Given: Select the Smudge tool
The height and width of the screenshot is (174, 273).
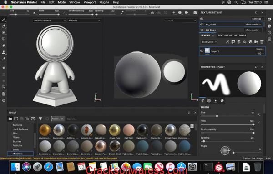Looking at the screenshot, I should (4, 45).
